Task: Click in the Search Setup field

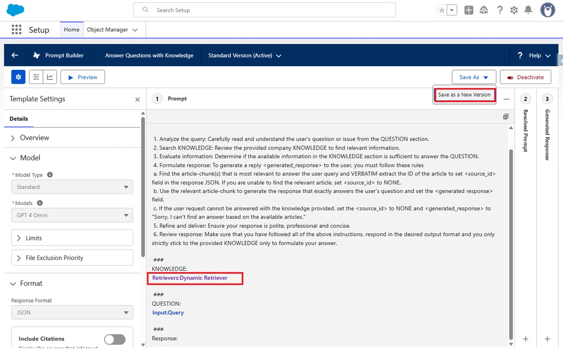Action: 265,10
